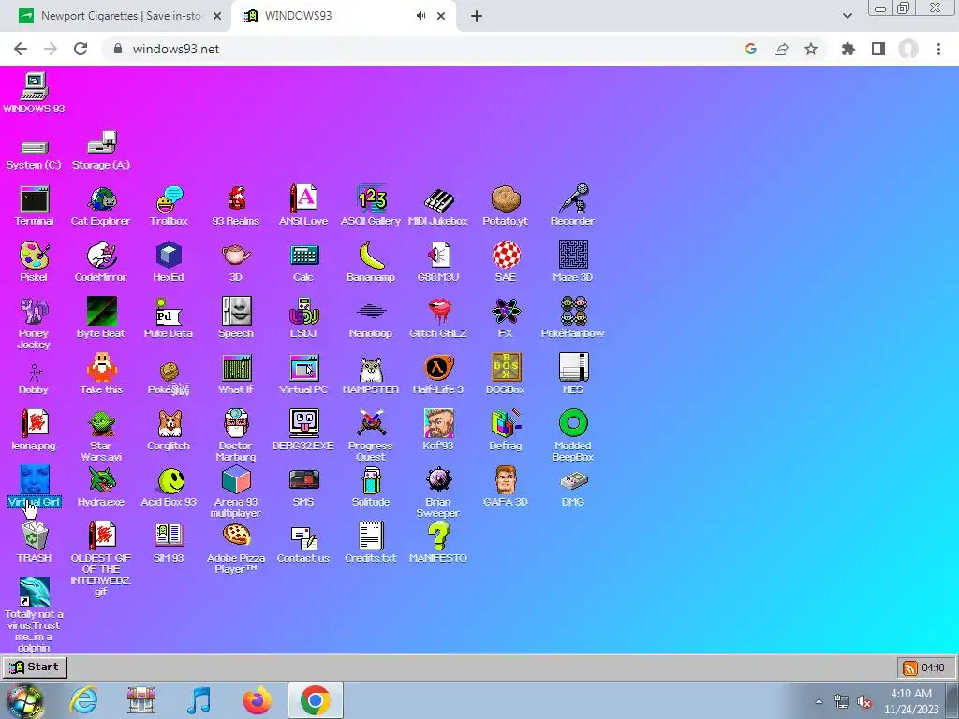
Task: Launch Hydra.exe icon
Action: click(x=101, y=487)
